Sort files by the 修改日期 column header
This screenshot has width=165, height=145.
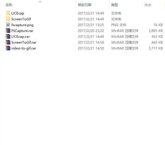(x=85, y=5)
